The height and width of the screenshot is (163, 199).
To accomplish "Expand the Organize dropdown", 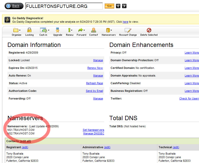I will click(x=20, y=30).
